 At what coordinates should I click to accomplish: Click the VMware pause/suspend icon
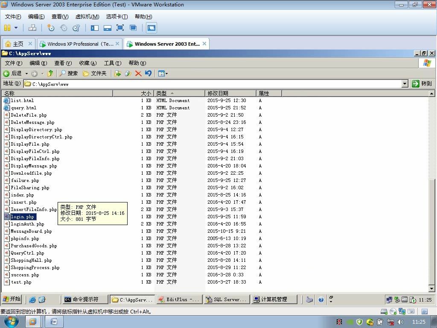(x=7, y=28)
